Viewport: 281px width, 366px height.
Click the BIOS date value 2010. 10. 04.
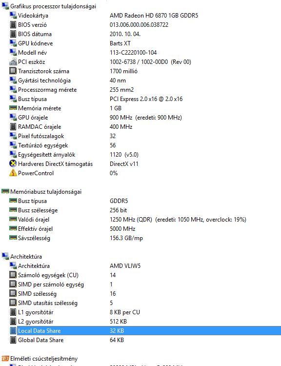(x=125, y=34)
